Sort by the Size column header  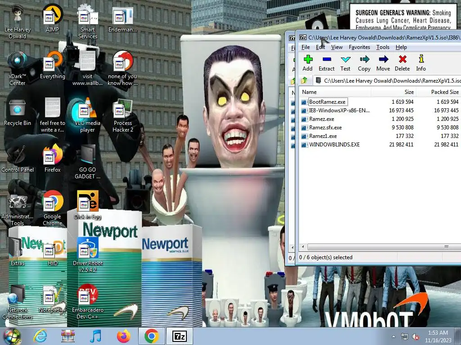393,92
